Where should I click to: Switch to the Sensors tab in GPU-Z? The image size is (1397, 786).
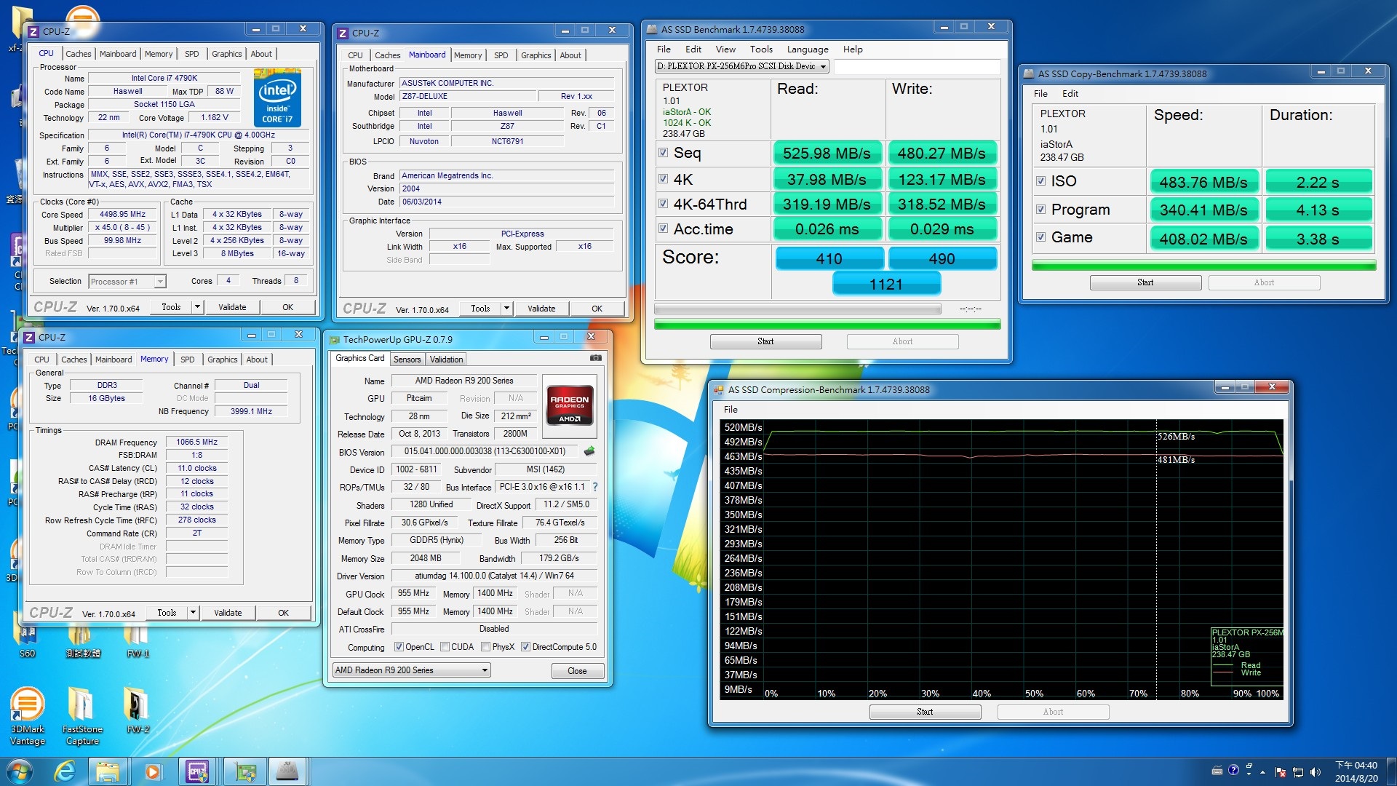407,359
